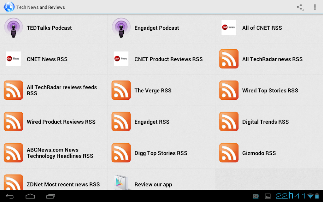Screen dimensions: 323x202
Task: Tap the battery 67 notification icon
Action: (255, 196)
